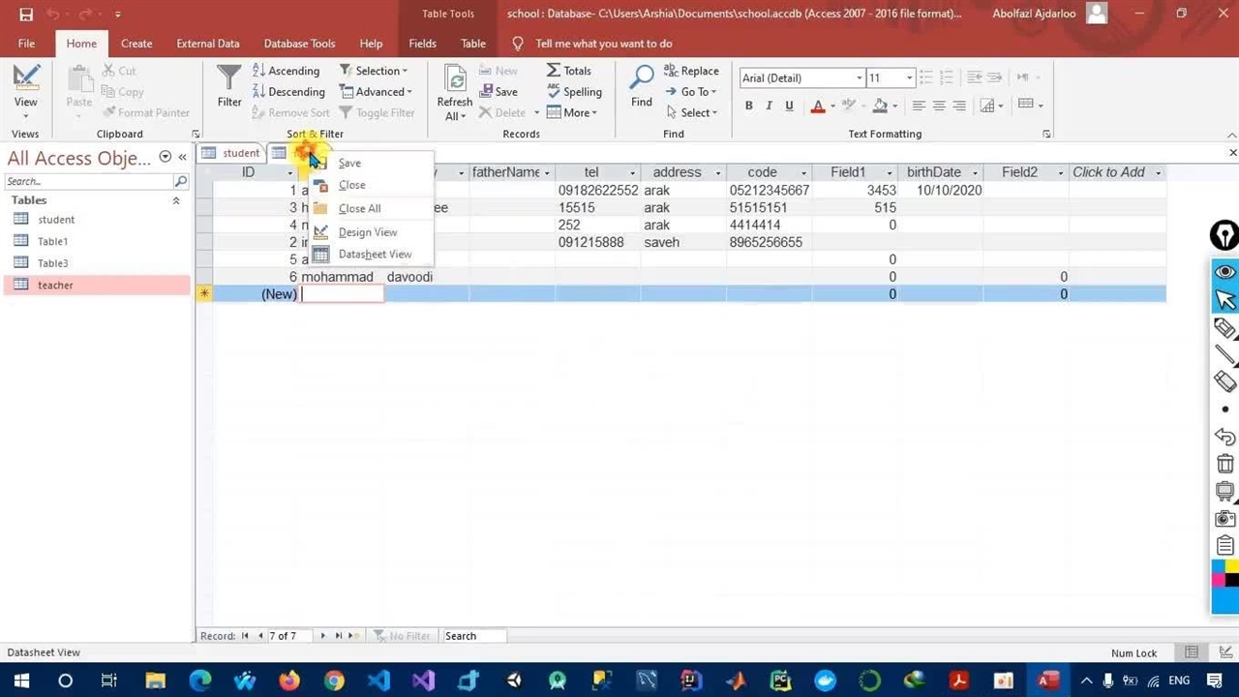This screenshot has height=697, width=1239.
Task: Click the Find magnifier icon
Action: pyautogui.click(x=641, y=79)
